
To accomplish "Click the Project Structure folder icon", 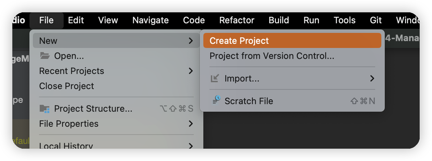I will coord(45,109).
